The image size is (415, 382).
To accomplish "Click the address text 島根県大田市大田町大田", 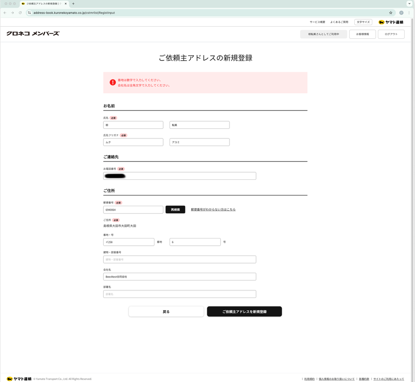I will 120,226.
